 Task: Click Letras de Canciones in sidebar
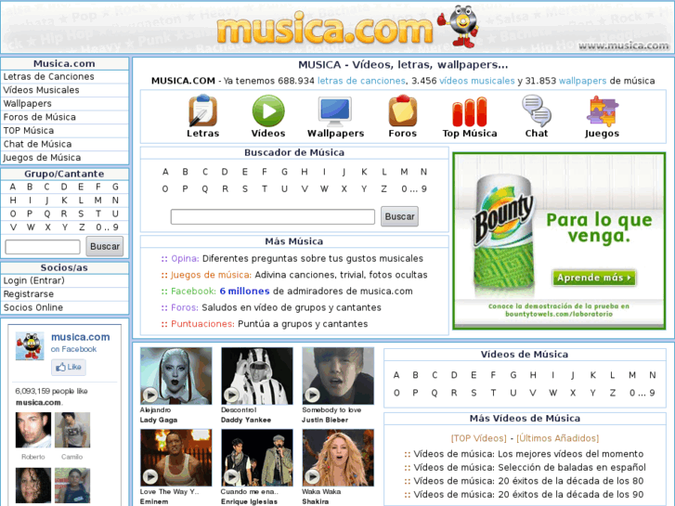(x=48, y=77)
